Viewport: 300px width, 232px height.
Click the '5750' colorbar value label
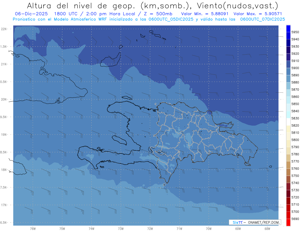pos(295,176)
